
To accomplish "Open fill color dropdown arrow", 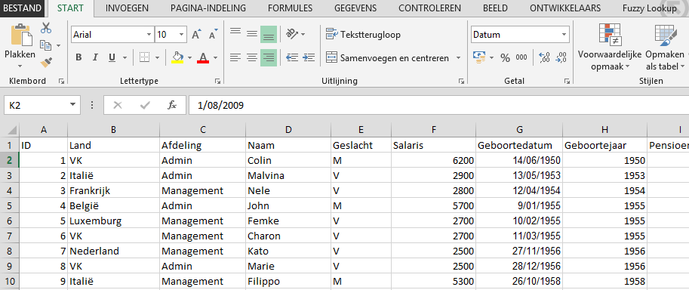I will pyautogui.click(x=190, y=57).
